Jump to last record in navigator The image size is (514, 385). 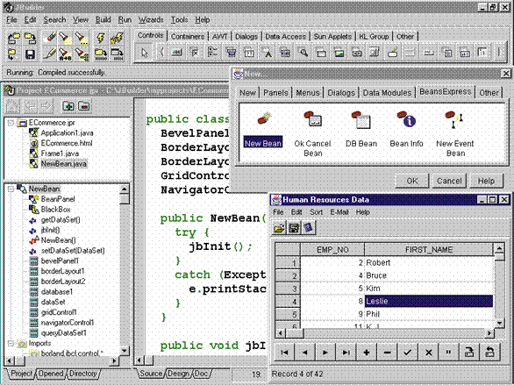click(346, 353)
